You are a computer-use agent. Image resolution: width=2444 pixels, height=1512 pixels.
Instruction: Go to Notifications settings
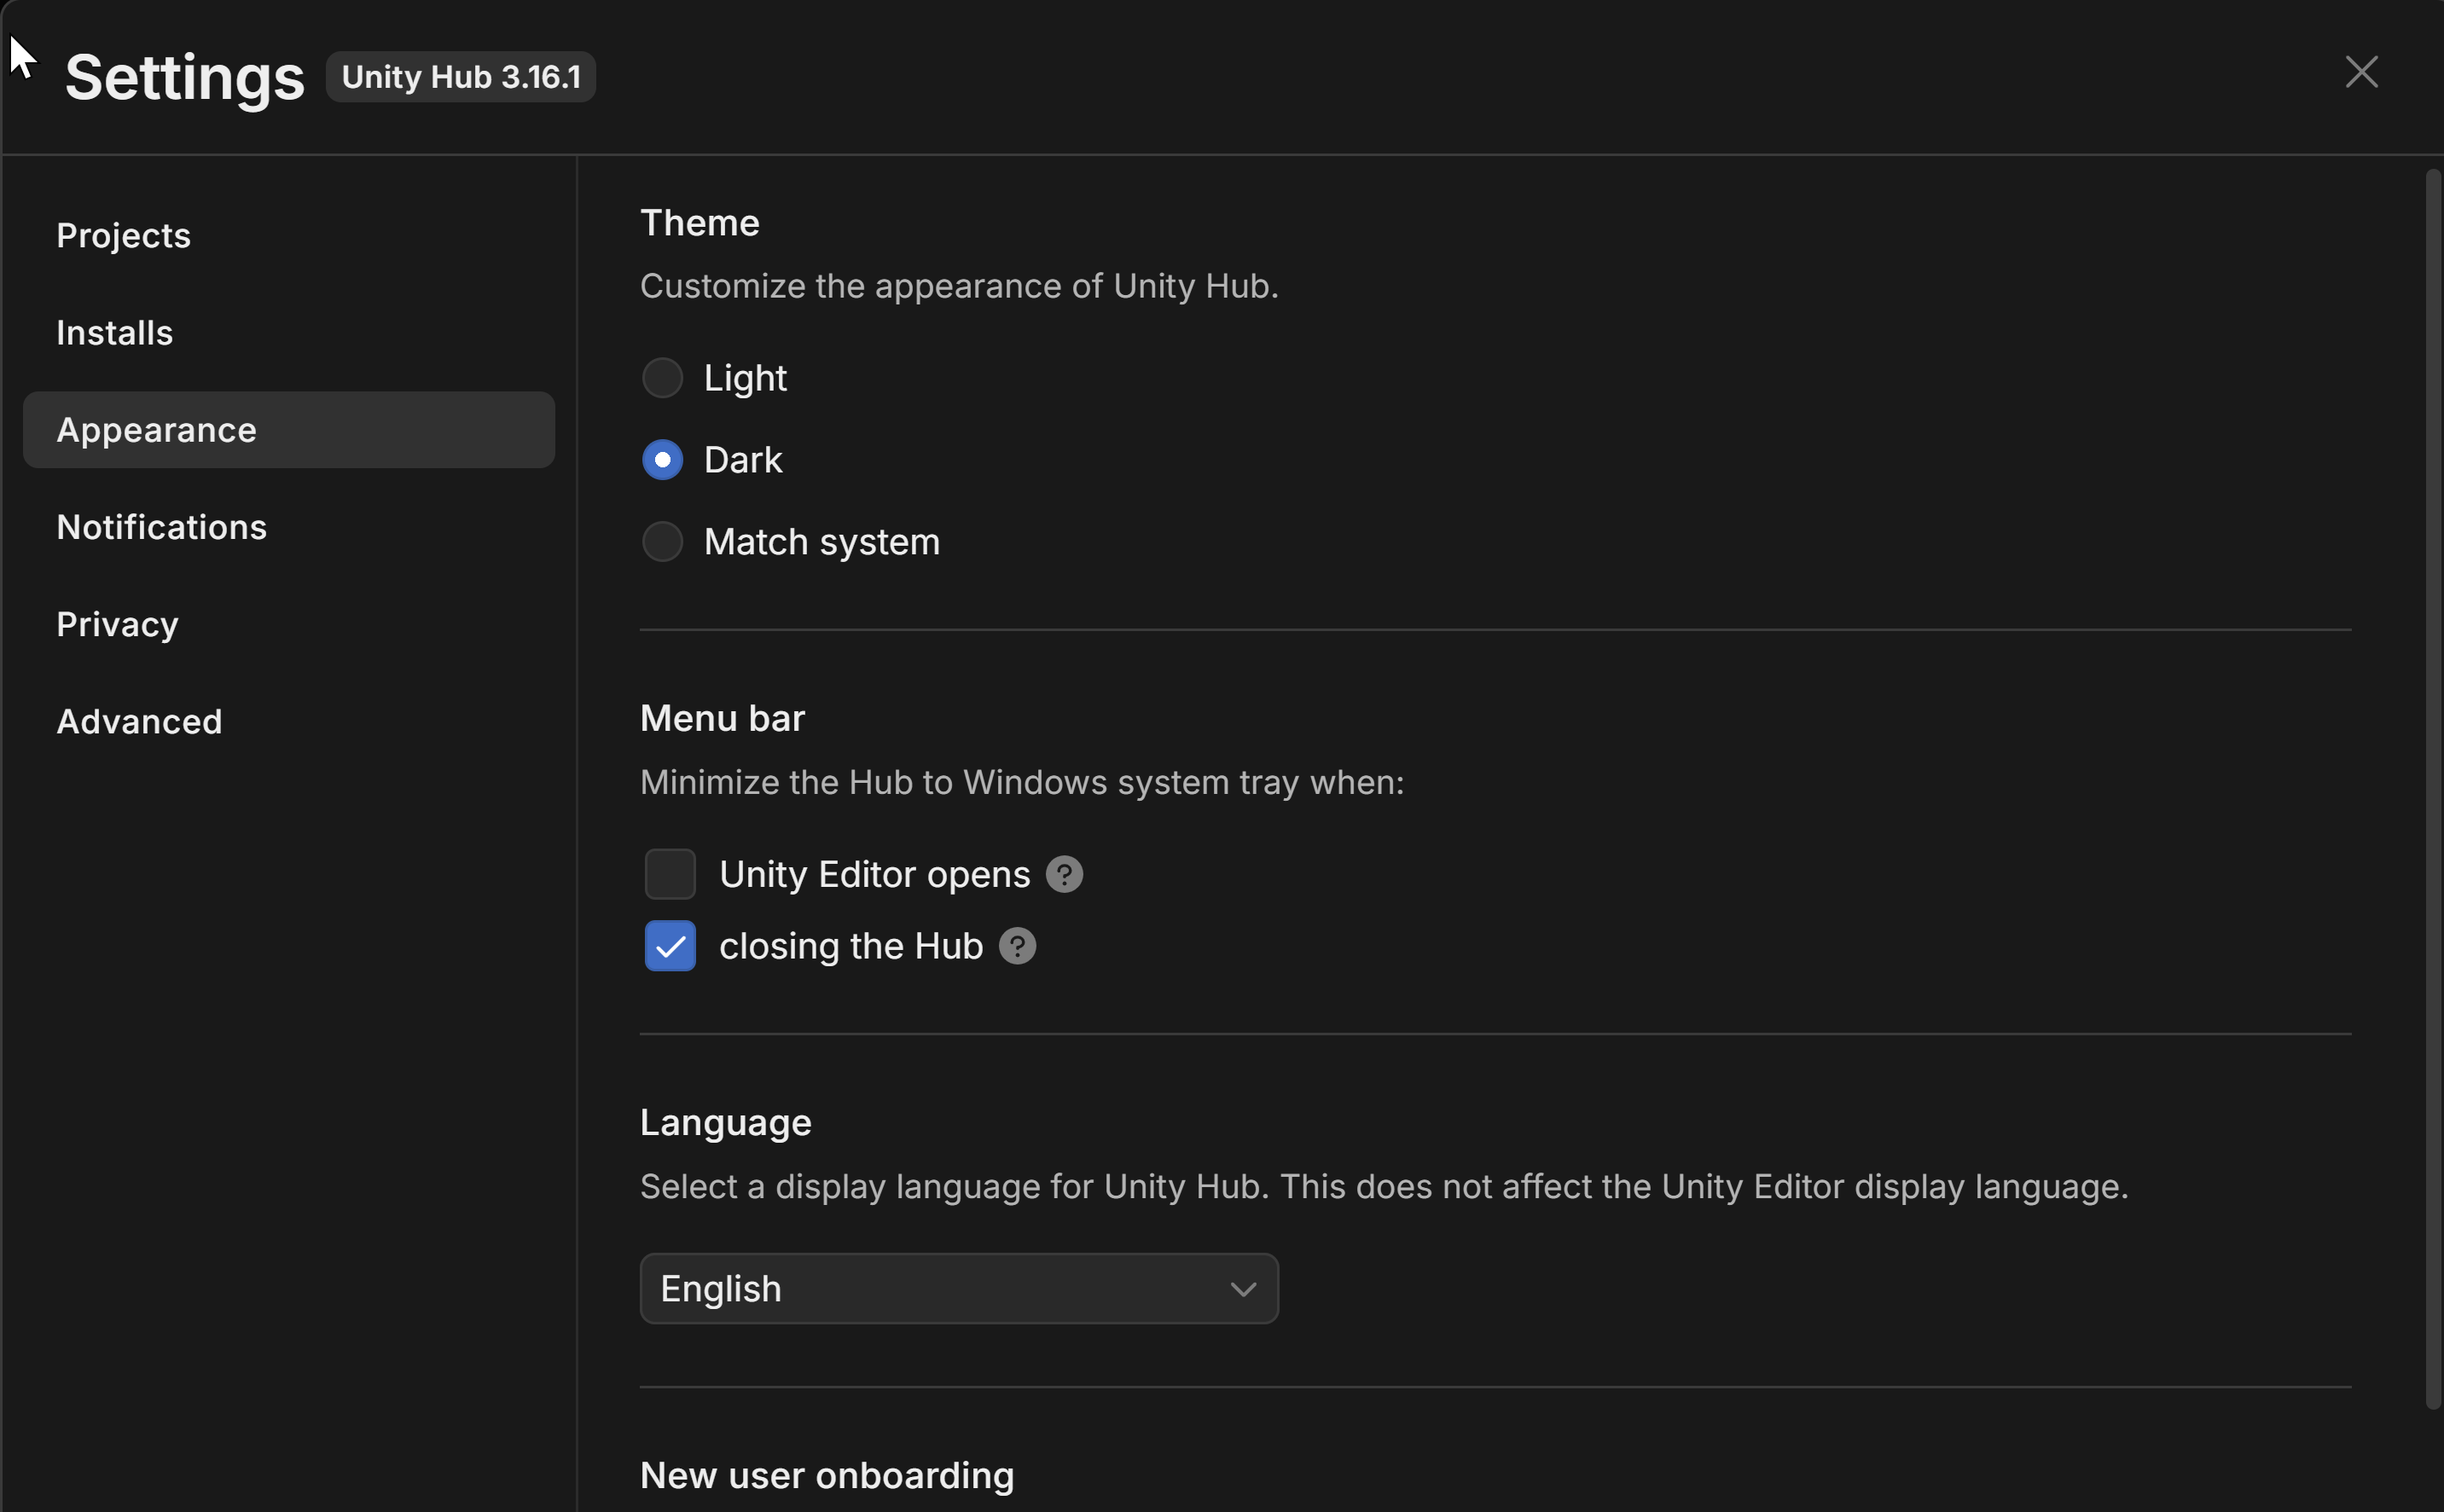pyautogui.click(x=162, y=527)
